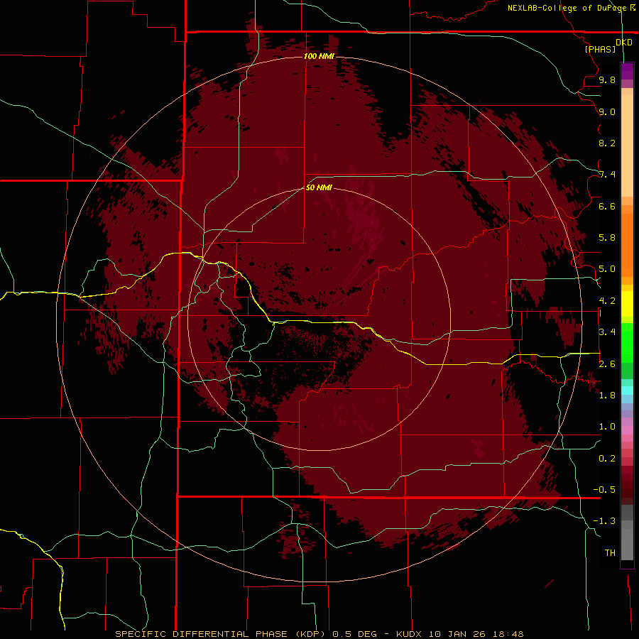Click the 50 NMI range ring label

point(319,187)
